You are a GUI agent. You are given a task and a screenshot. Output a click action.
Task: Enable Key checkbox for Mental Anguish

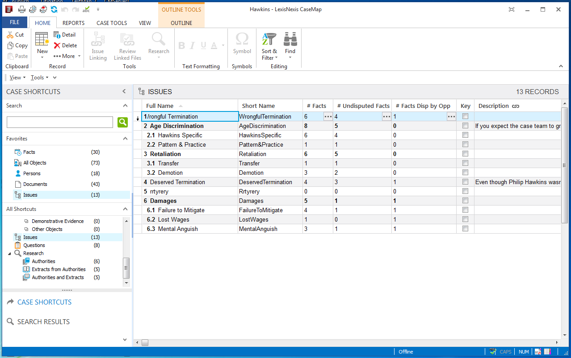465,229
